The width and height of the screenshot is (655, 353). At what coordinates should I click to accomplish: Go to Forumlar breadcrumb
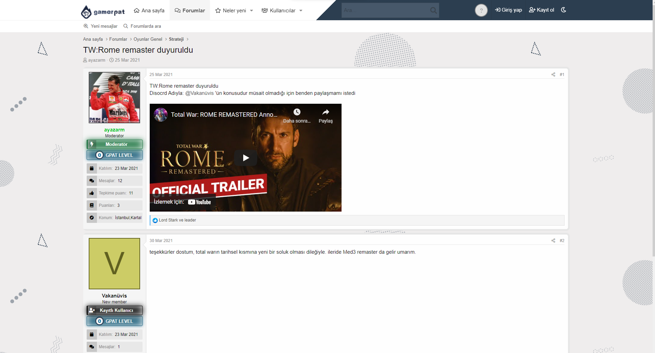click(118, 39)
